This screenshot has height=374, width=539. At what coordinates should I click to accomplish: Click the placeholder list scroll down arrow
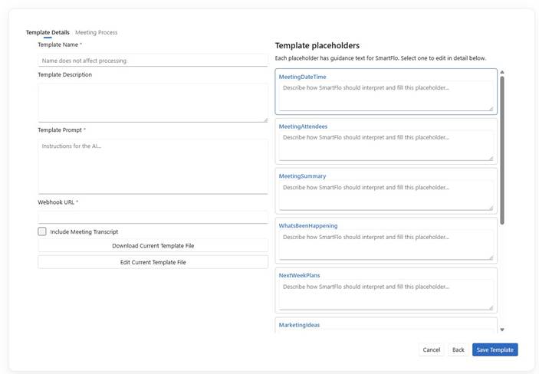click(x=502, y=330)
